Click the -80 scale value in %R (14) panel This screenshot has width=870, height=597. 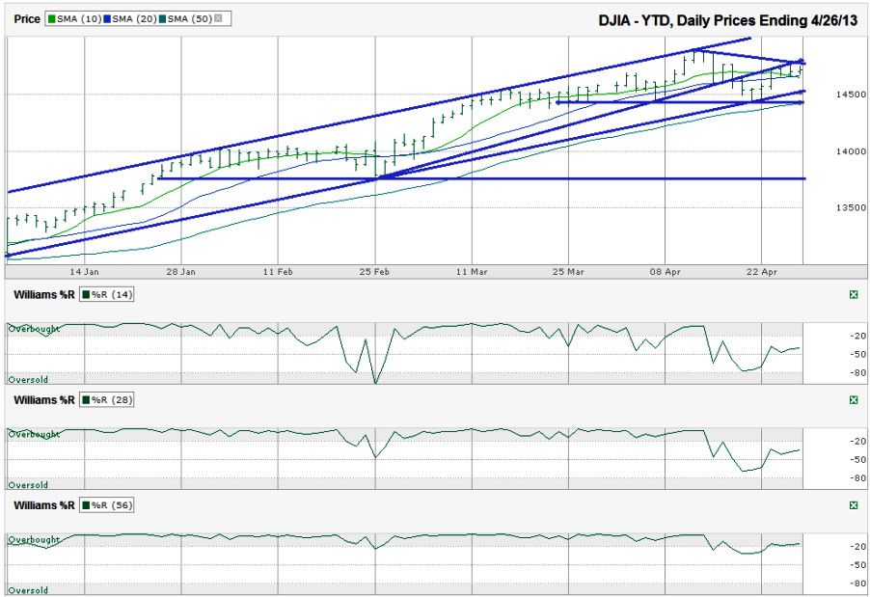[x=857, y=373]
